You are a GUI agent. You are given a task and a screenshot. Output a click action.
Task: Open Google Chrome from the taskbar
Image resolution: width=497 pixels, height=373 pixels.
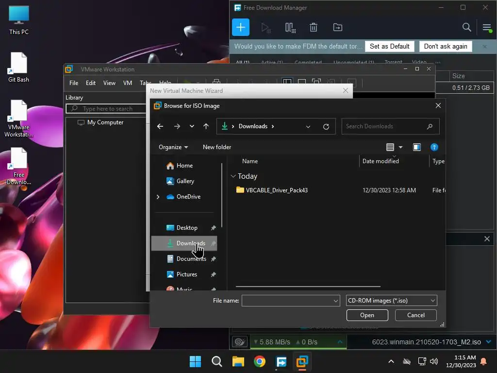(260, 361)
